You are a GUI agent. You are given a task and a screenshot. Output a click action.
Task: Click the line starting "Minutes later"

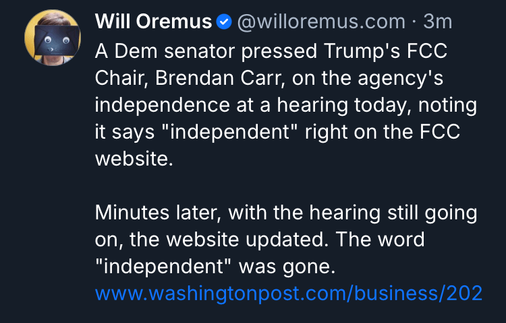(x=286, y=213)
